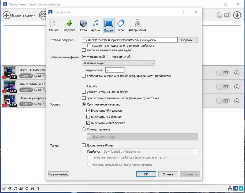Check Включить FLV формат
245x193 pixels.
click(x=88, y=117)
